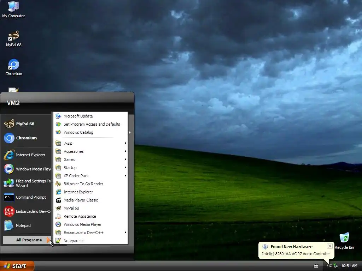The width and height of the screenshot is (362, 271).
Task: Expand the Games submenu
Action: [90, 159]
